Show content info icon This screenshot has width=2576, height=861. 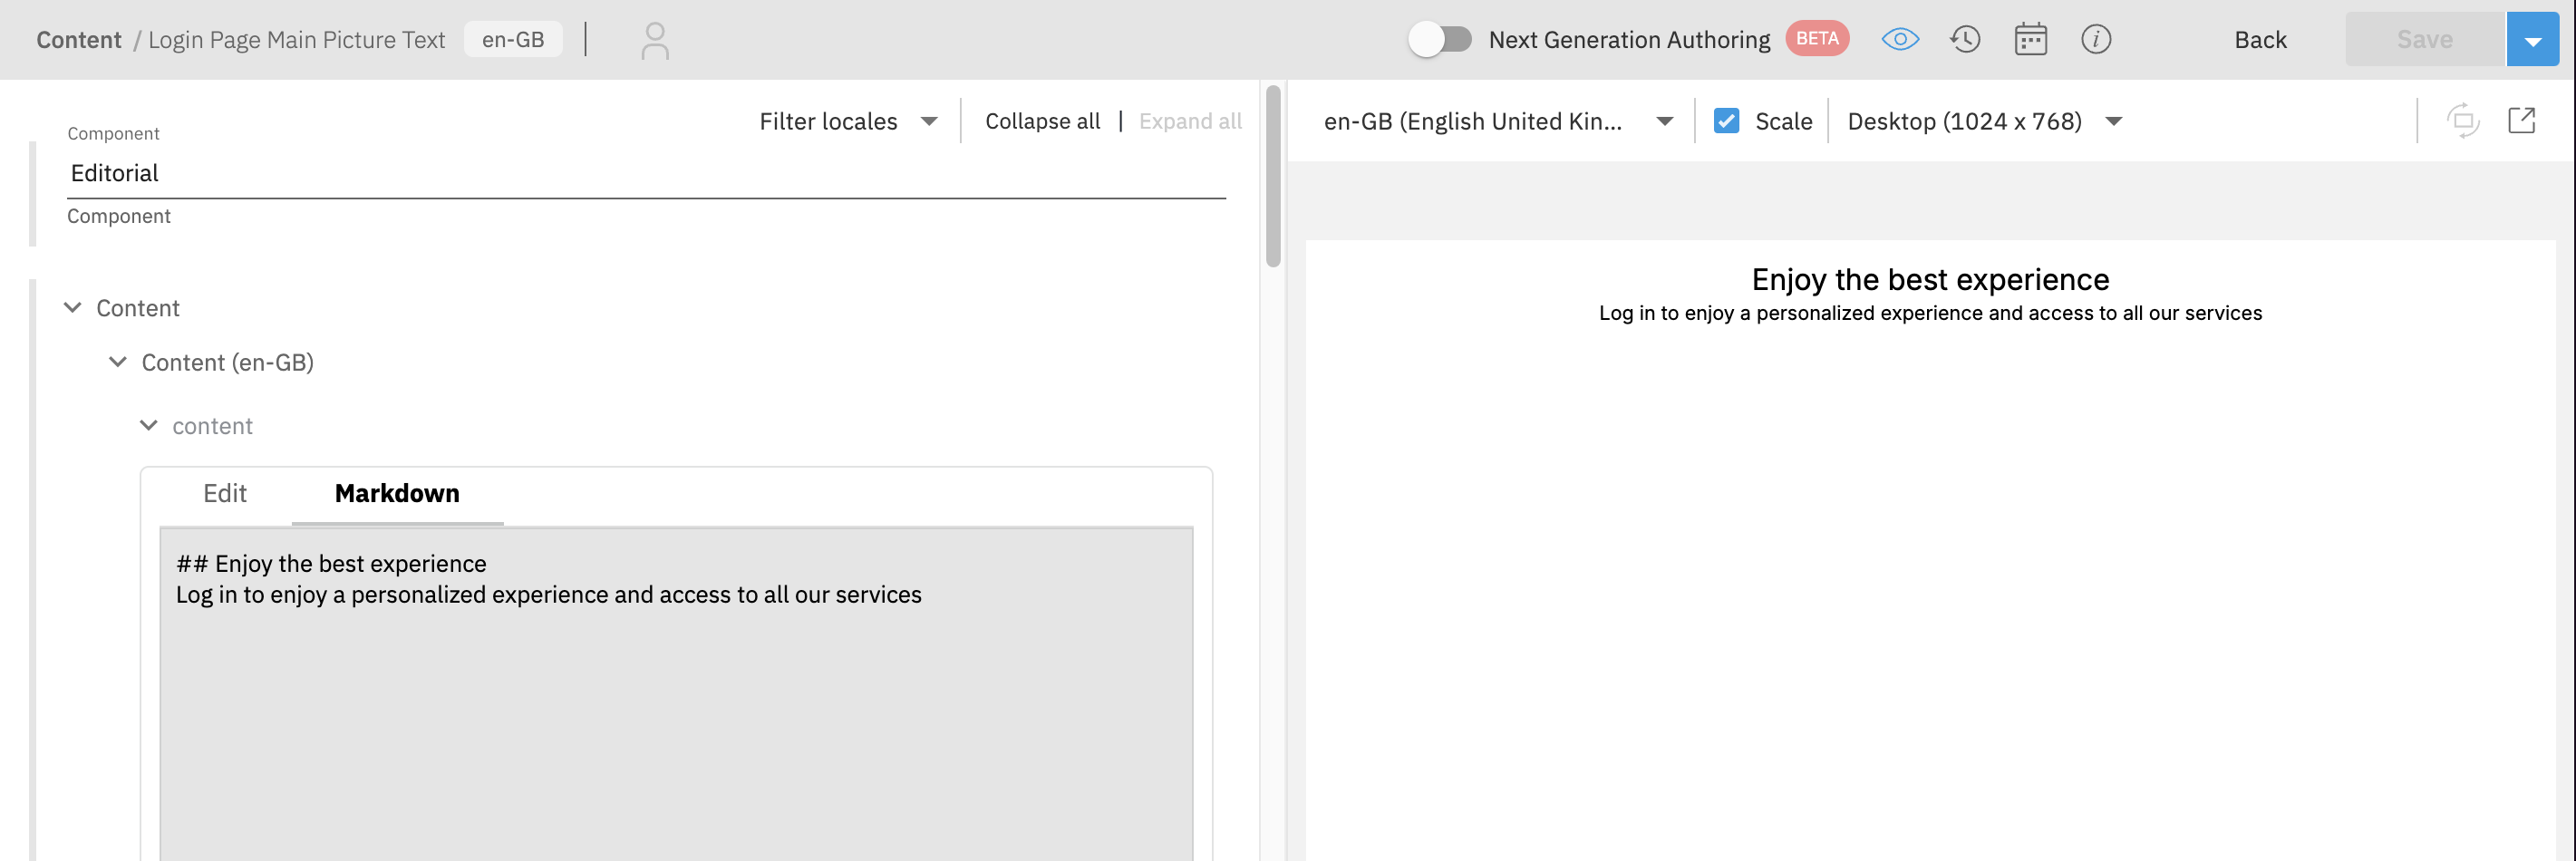point(2095,40)
